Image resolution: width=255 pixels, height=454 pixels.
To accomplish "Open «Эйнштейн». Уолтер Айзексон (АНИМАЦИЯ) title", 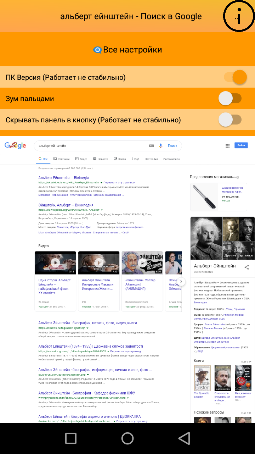I will [x=140, y=284].
